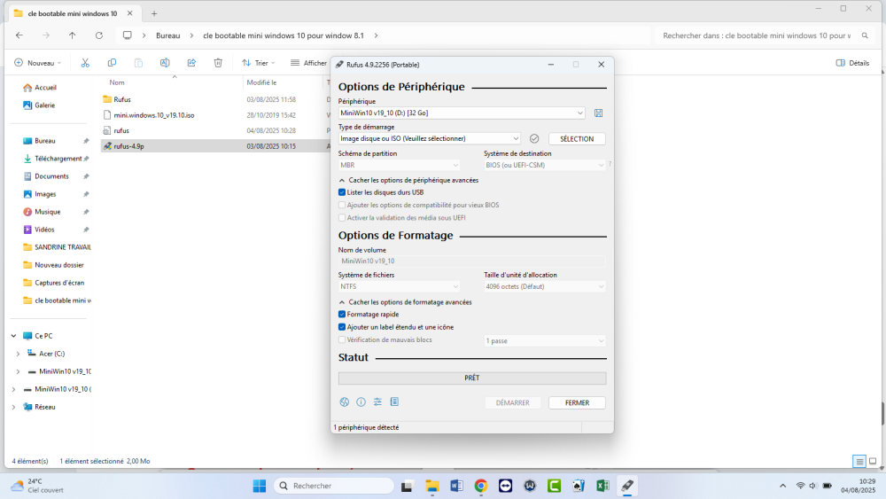Collapse advanced device options (Cacher les options de périphérique)
Image resolution: width=886 pixels, height=499 pixels.
(x=342, y=180)
